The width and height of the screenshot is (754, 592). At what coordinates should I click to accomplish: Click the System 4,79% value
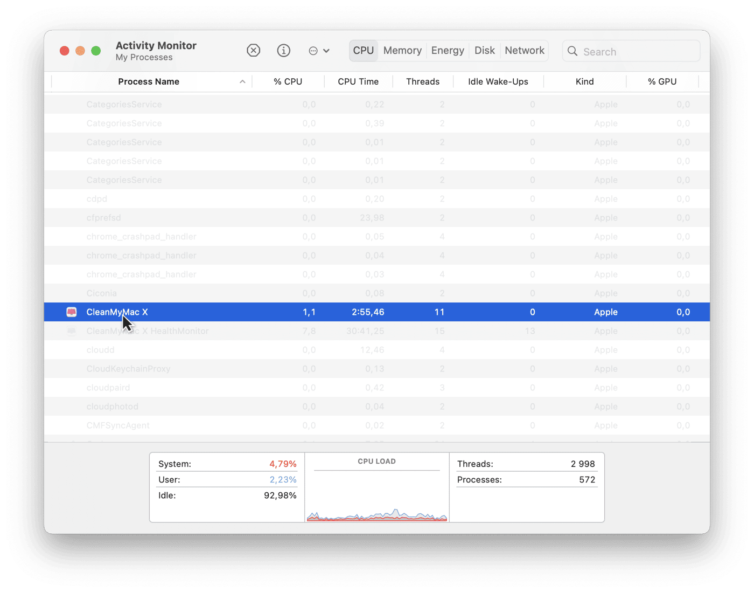pyautogui.click(x=283, y=464)
